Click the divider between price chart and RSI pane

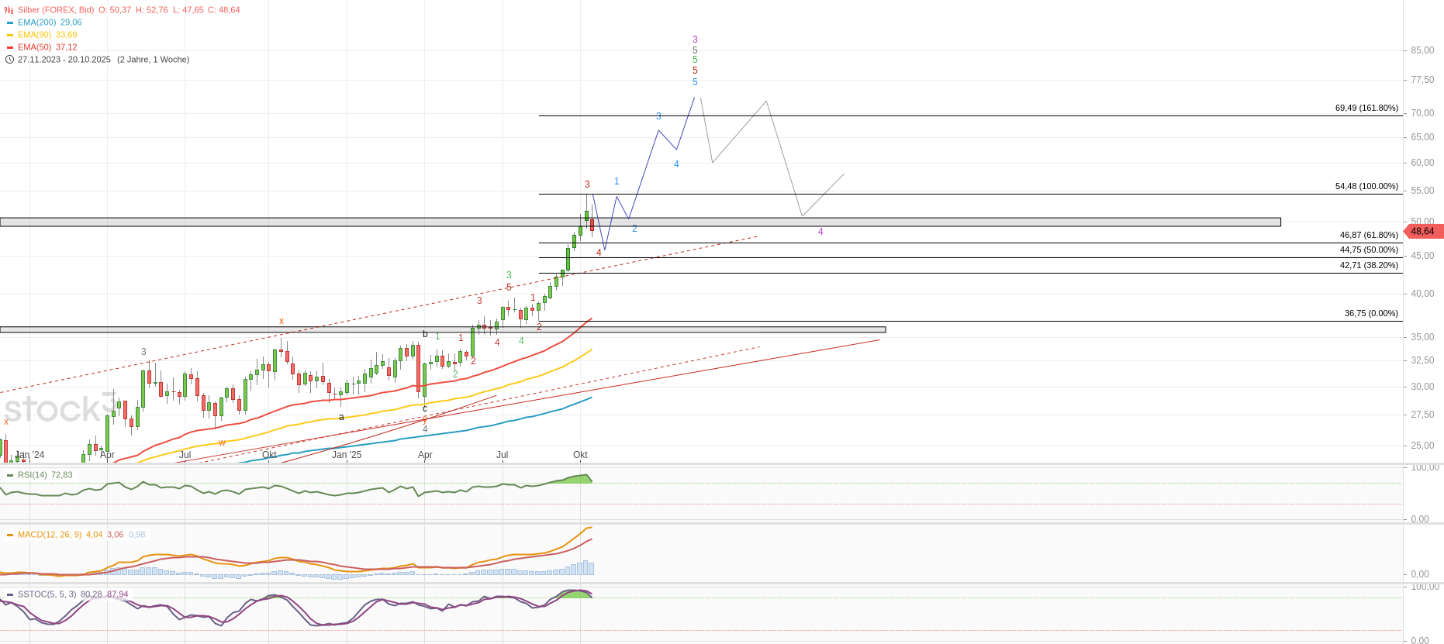[x=698, y=464]
